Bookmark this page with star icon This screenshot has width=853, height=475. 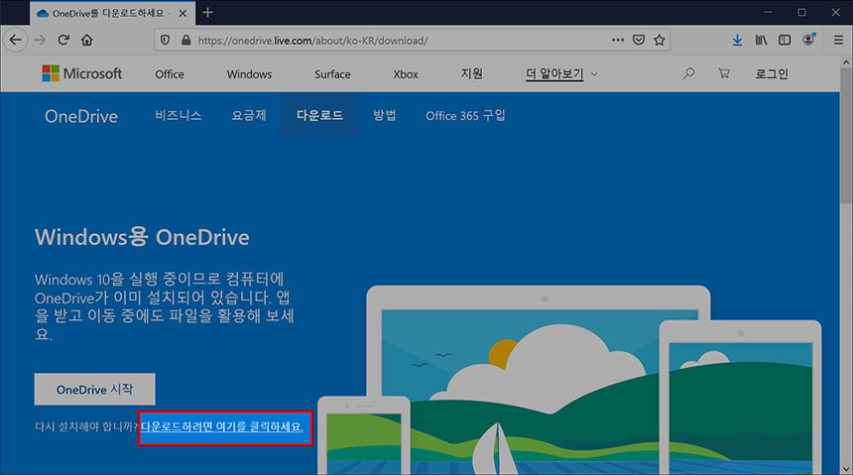coord(660,40)
